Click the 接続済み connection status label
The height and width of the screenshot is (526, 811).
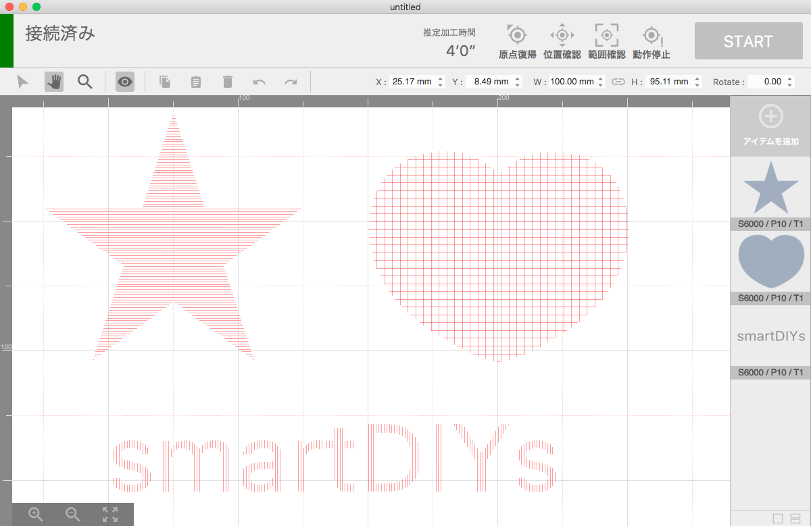[x=60, y=33]
